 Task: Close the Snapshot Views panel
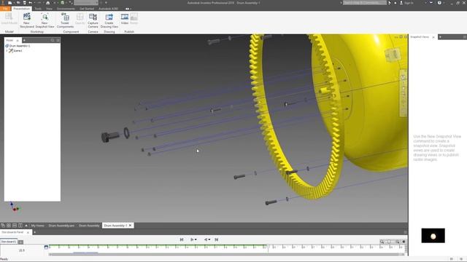(x=433, y=37)
